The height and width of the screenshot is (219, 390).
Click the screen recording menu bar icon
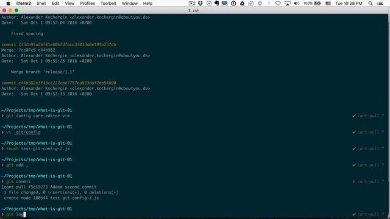(x=192, y=4)
